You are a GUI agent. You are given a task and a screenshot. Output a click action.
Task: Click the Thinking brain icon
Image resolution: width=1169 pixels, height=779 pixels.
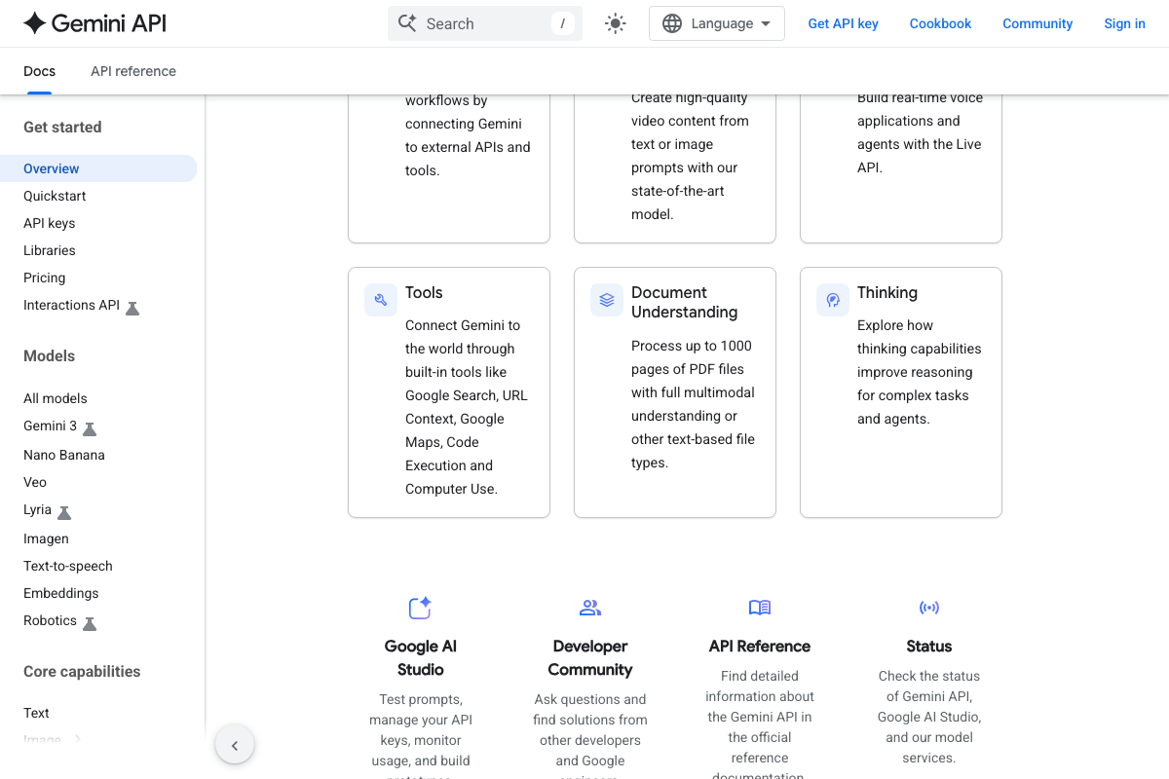pyautogui.click(x=832, y=299)
